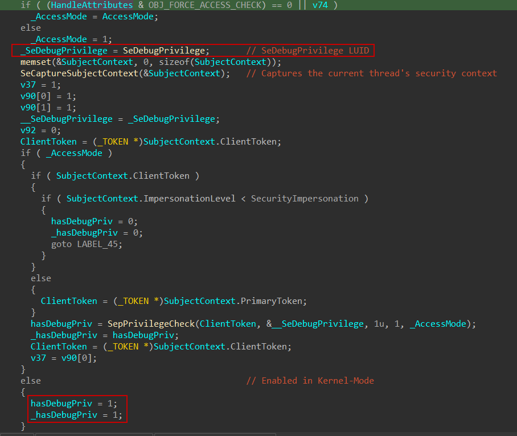
Task: Click the line 'v37 = v90[0];'
Action: tap(64, 358)
